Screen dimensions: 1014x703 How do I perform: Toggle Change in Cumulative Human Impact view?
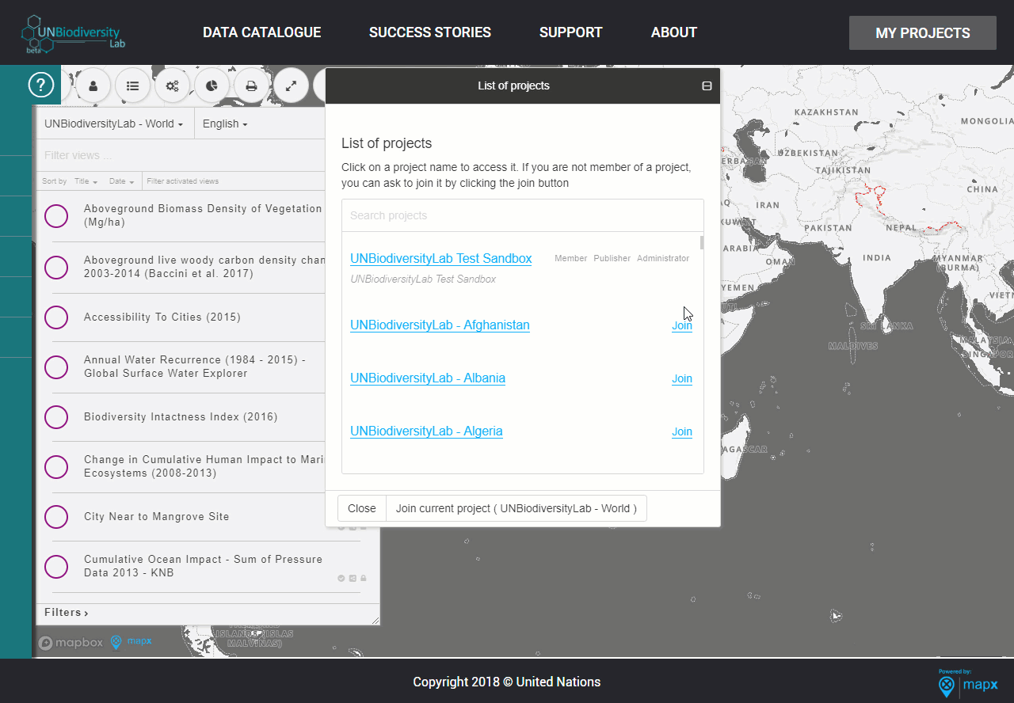point(56,466)
